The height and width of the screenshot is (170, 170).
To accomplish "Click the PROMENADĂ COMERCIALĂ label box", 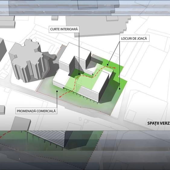I will coord(36,111).
